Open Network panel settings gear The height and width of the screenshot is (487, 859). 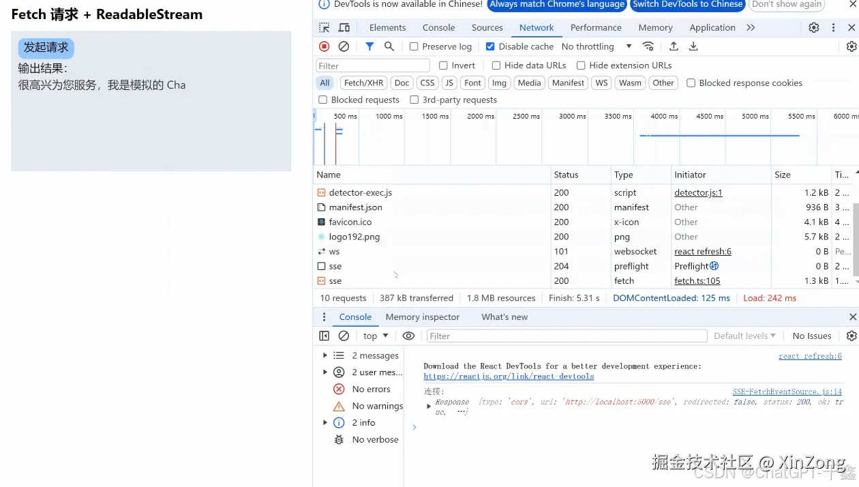[x=852, y=46]
